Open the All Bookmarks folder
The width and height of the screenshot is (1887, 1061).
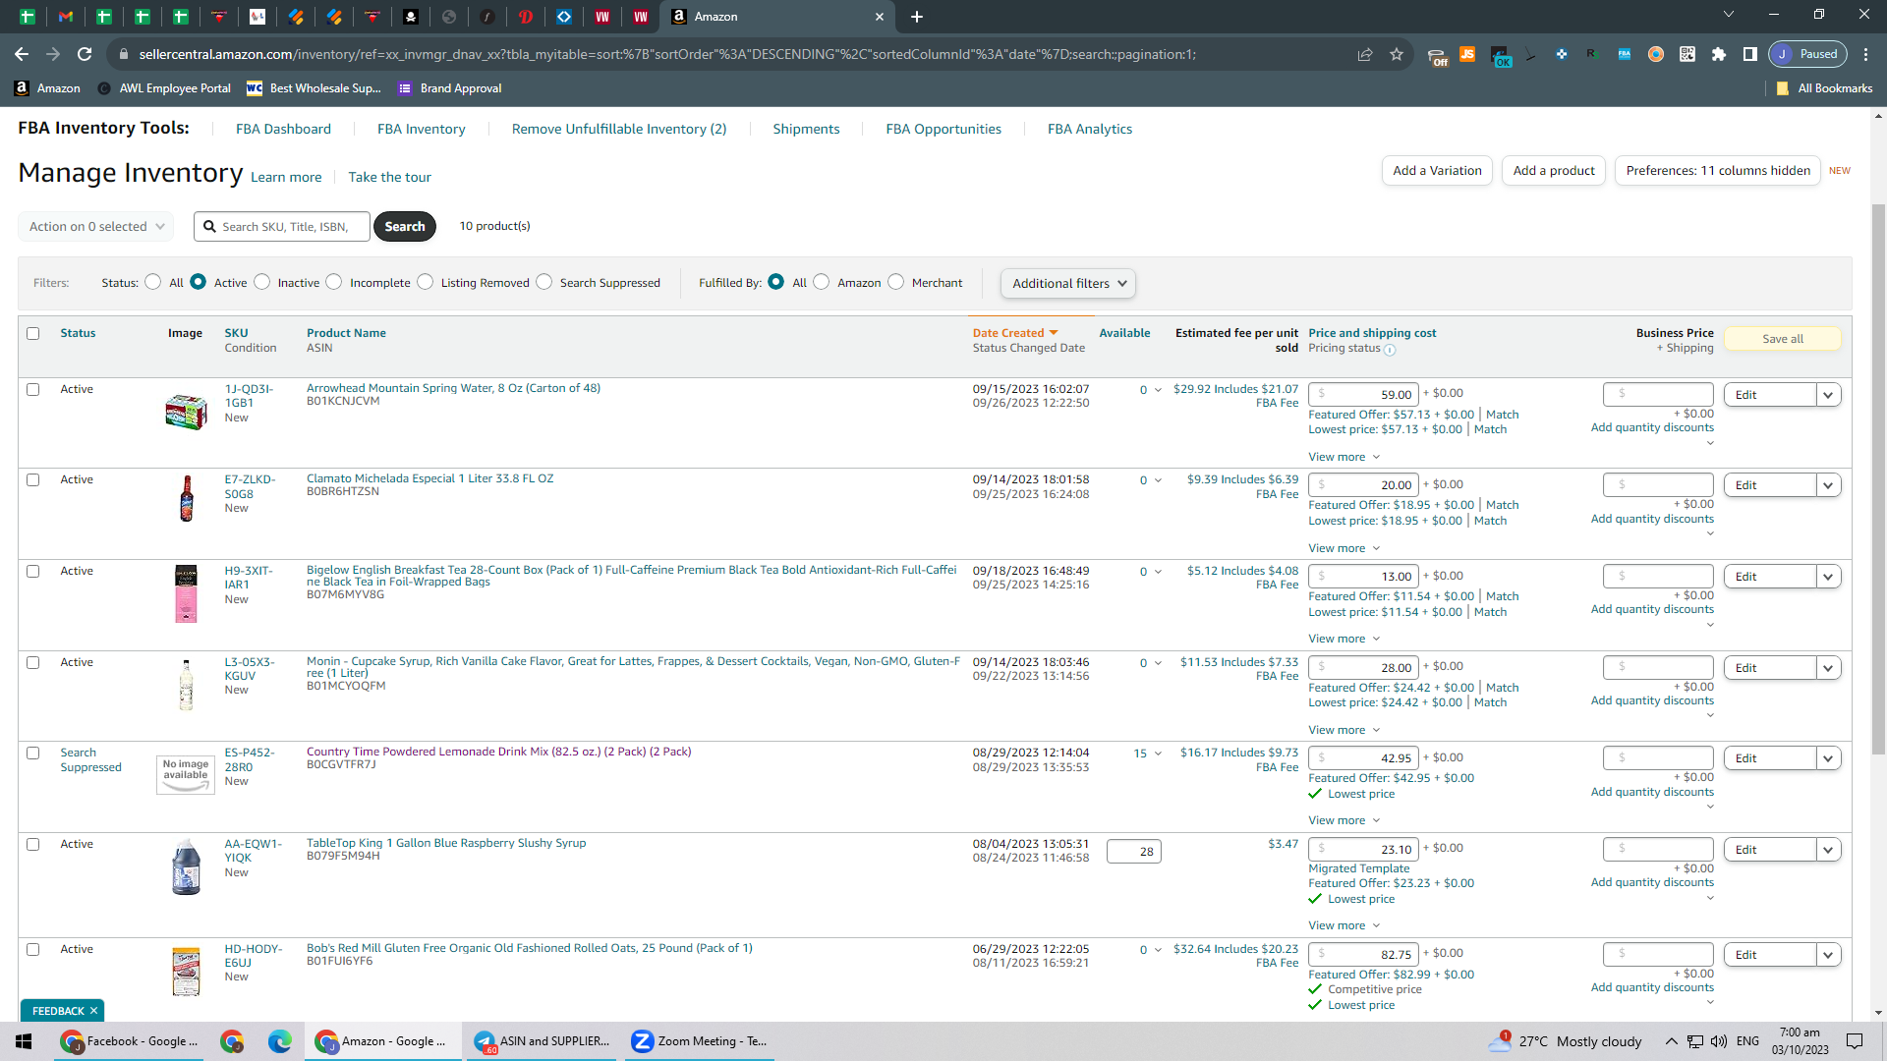(x=1824, y=88)
